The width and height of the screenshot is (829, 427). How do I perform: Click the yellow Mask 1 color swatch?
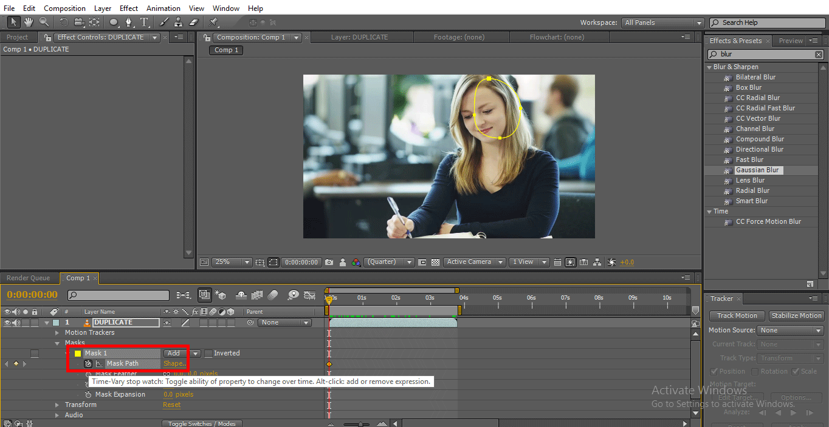(x=78, y=353)
